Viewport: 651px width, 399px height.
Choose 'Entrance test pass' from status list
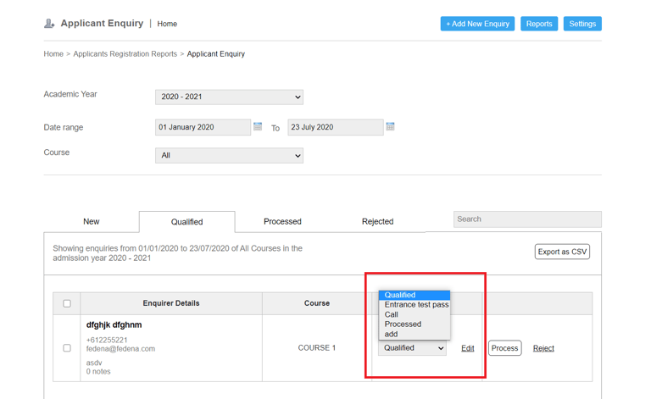click(416, 305)
